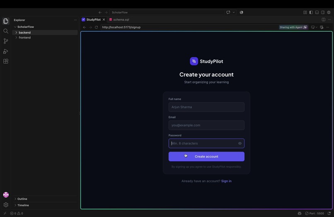
Task: Navigate back in the embedded browser
Action: coord(85,27)
